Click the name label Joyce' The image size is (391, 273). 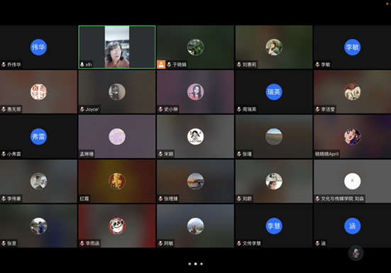(x=92, y=109)
